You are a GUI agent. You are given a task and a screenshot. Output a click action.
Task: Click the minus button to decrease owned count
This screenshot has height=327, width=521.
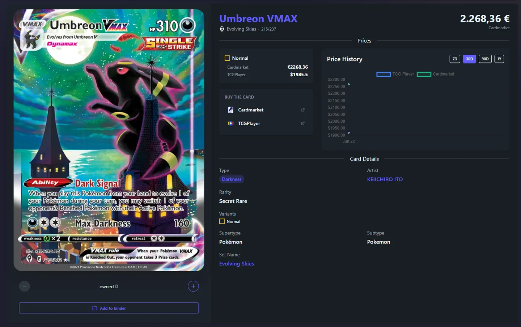pos(24,286)
